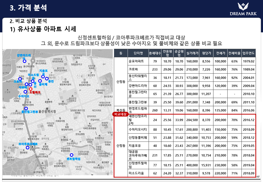Select the 1979.02 move-in date
The height and width of the screenshot is (182, 263).
pos(249,61)
